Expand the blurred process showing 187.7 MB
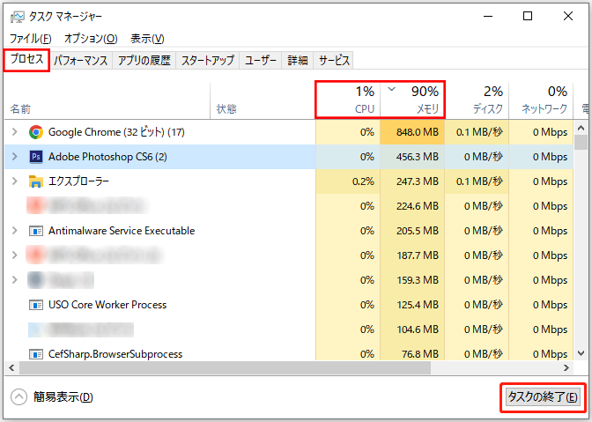Screen dimensions: 592x422 [x=15, y=255]
